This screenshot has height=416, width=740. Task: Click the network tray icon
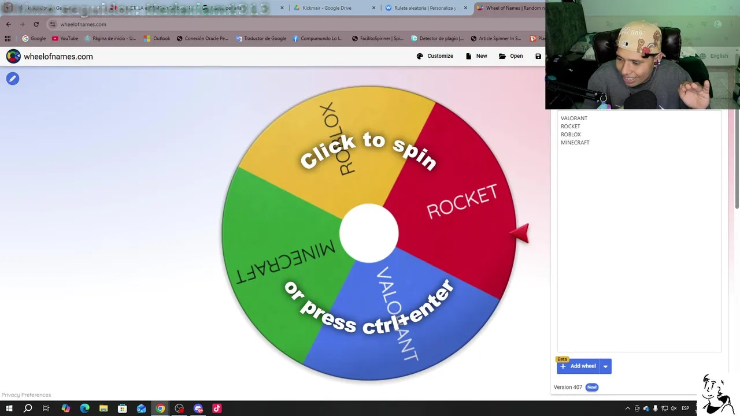[x=664, y=408]
